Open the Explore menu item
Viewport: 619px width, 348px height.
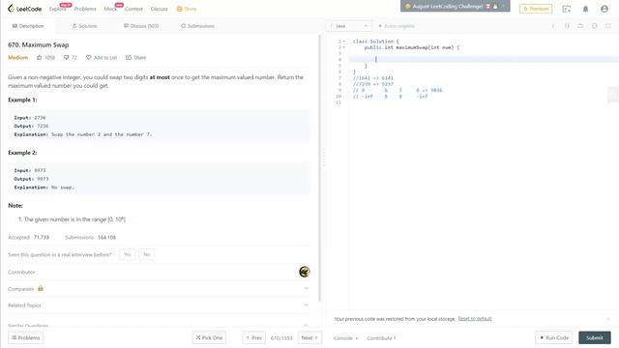(58, 9)
